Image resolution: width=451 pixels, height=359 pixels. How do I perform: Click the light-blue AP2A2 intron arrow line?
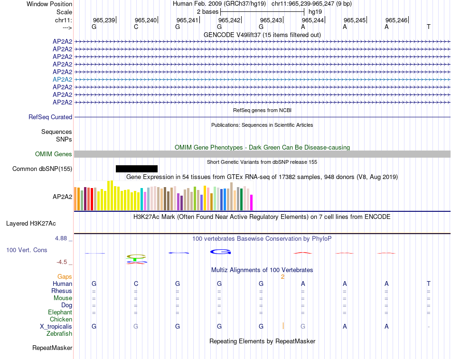coord(262,80)
